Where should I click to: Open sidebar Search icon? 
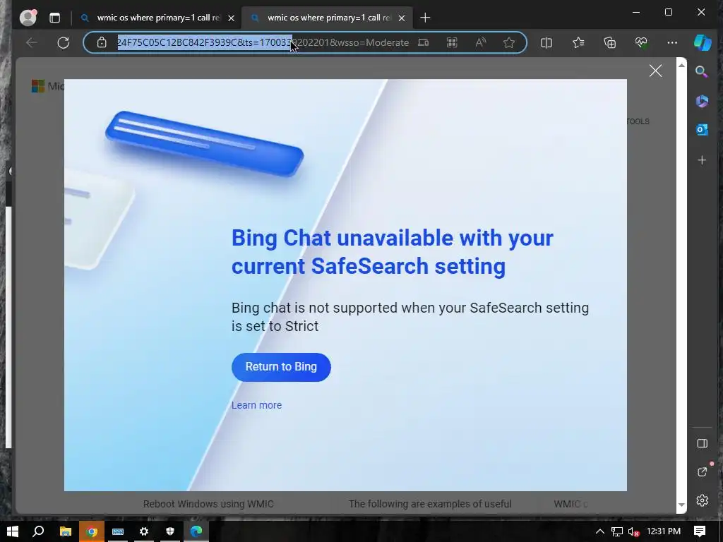click(x=702, y=71)
